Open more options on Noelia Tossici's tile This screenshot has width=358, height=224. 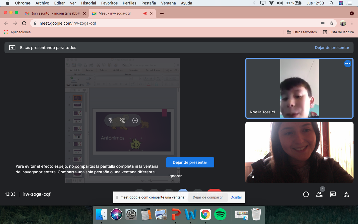pos(347,64)
